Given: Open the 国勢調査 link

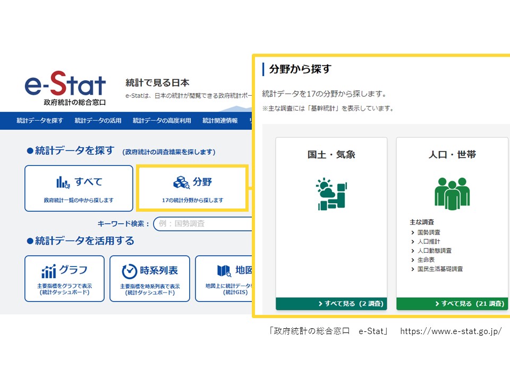Looking at the screenshot, I should pyautogui.click(x=429, y=232).
